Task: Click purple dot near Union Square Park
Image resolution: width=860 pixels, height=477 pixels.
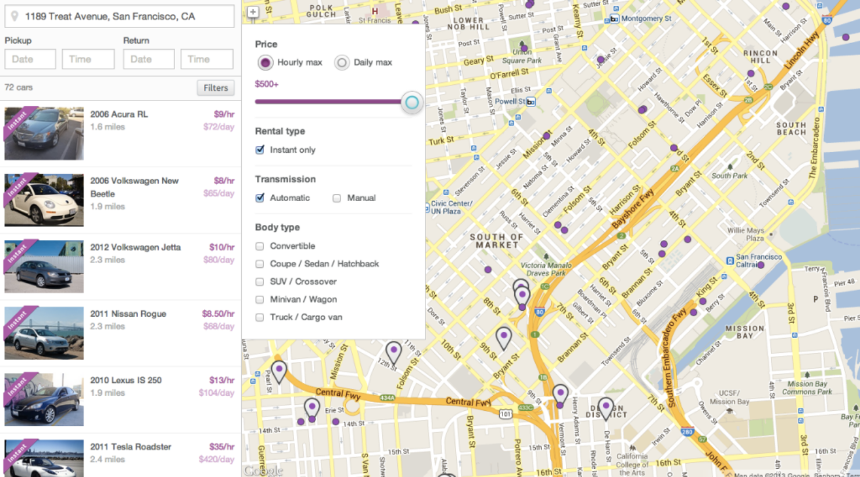Action: (524, 48)
